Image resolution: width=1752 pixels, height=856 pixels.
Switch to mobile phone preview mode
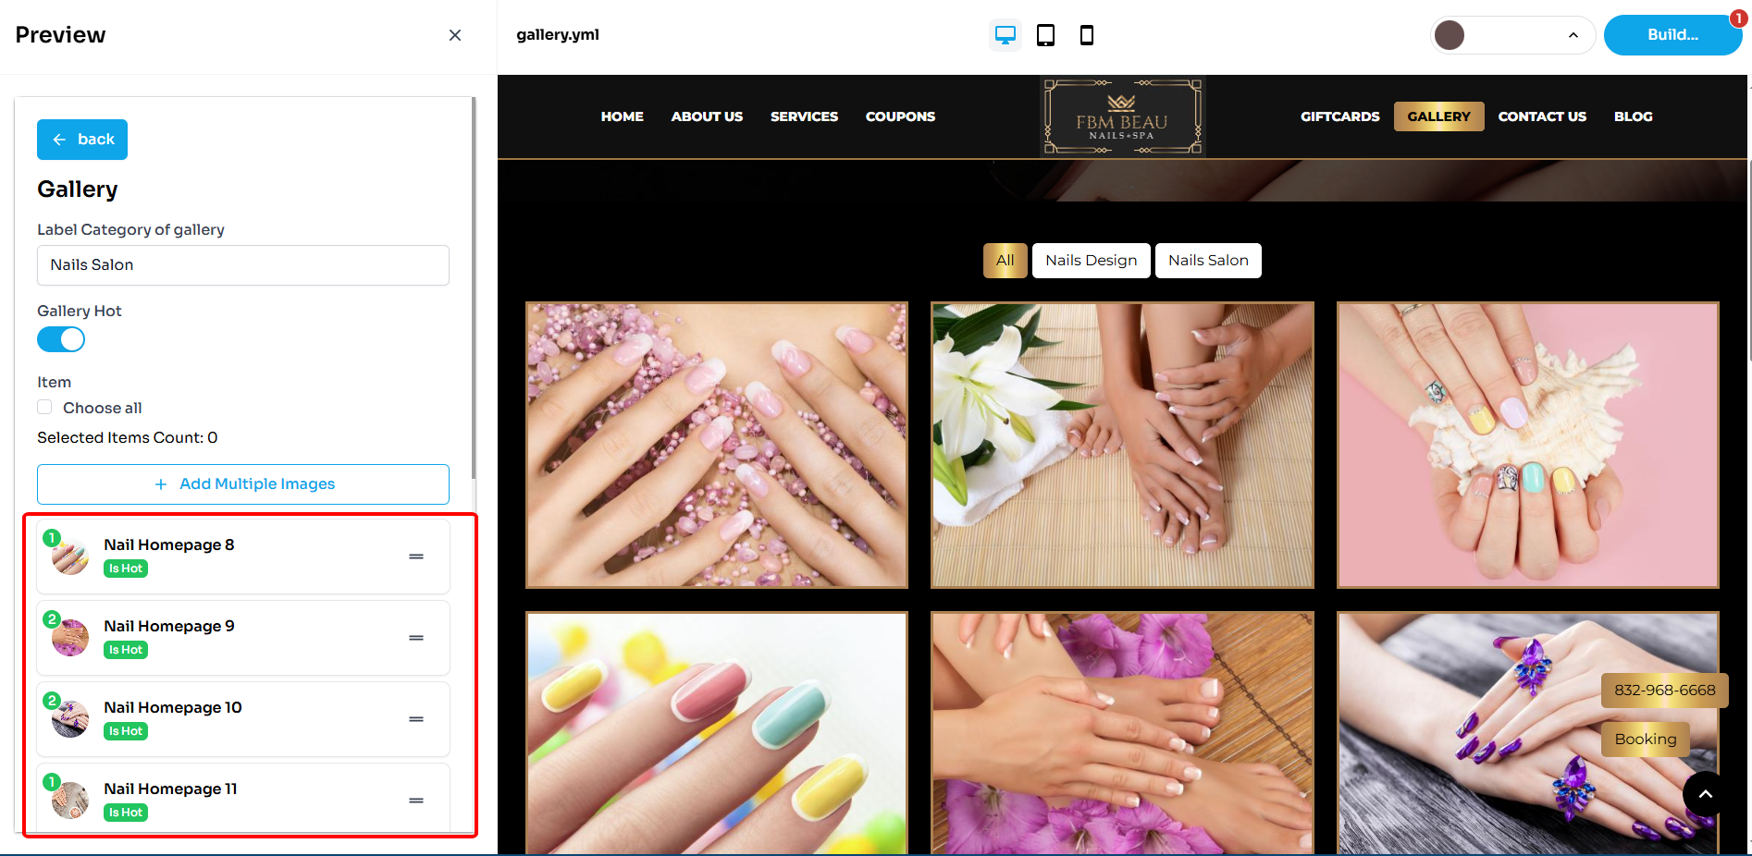click(1086, 35)
